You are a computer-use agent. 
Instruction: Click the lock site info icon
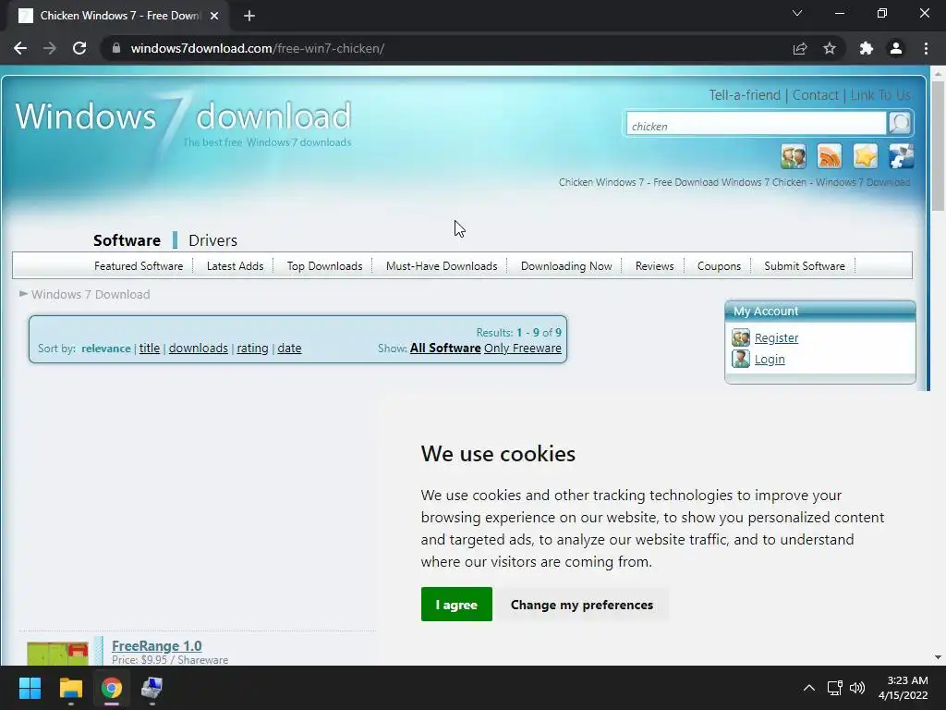point(116,48)
